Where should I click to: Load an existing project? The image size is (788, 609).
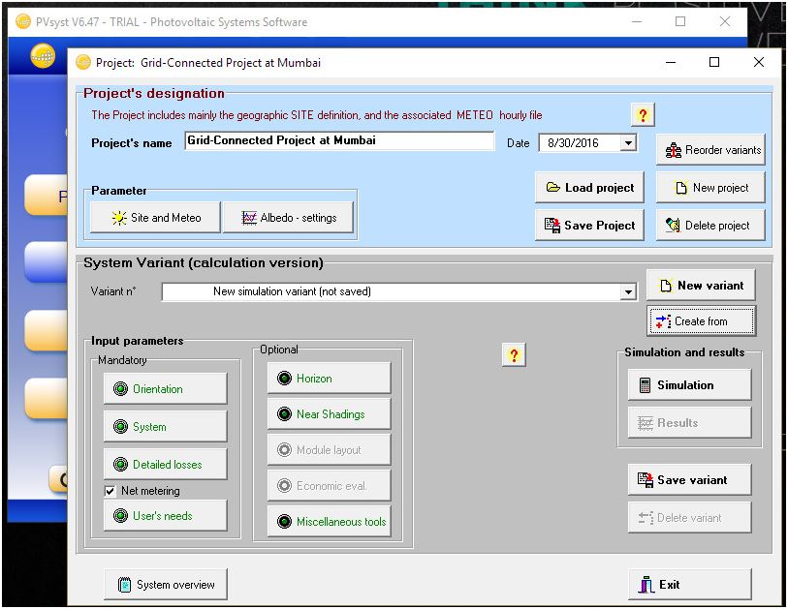coord(589,188)
